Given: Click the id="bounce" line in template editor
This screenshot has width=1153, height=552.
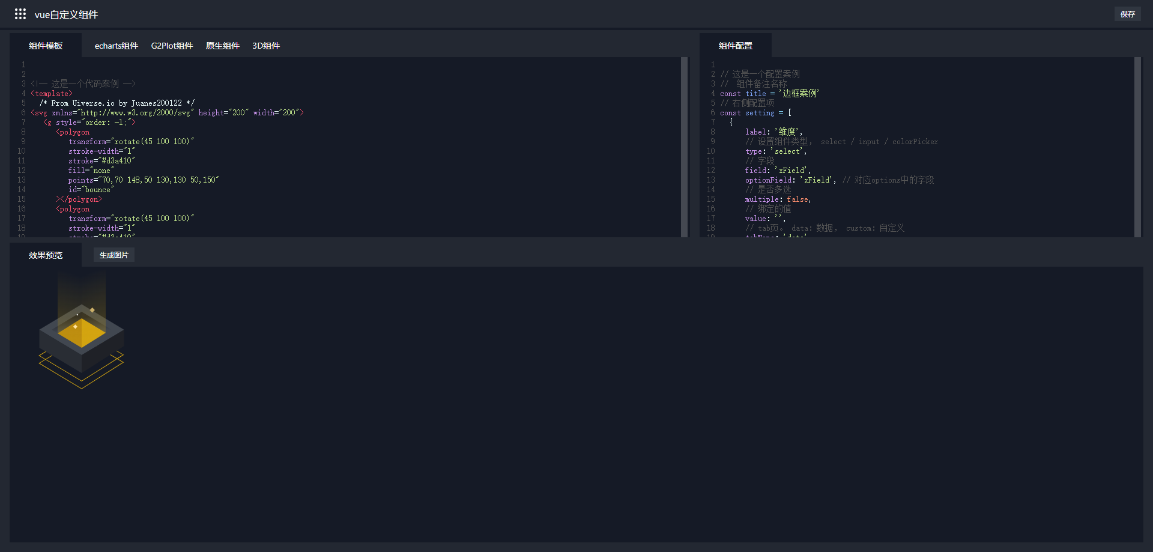Looking at the screenshot, I should pyautogui.click(x=91, y=190).
